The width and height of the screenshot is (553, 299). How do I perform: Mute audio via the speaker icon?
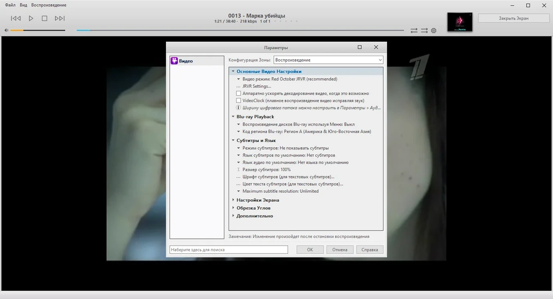click(6, 30)
